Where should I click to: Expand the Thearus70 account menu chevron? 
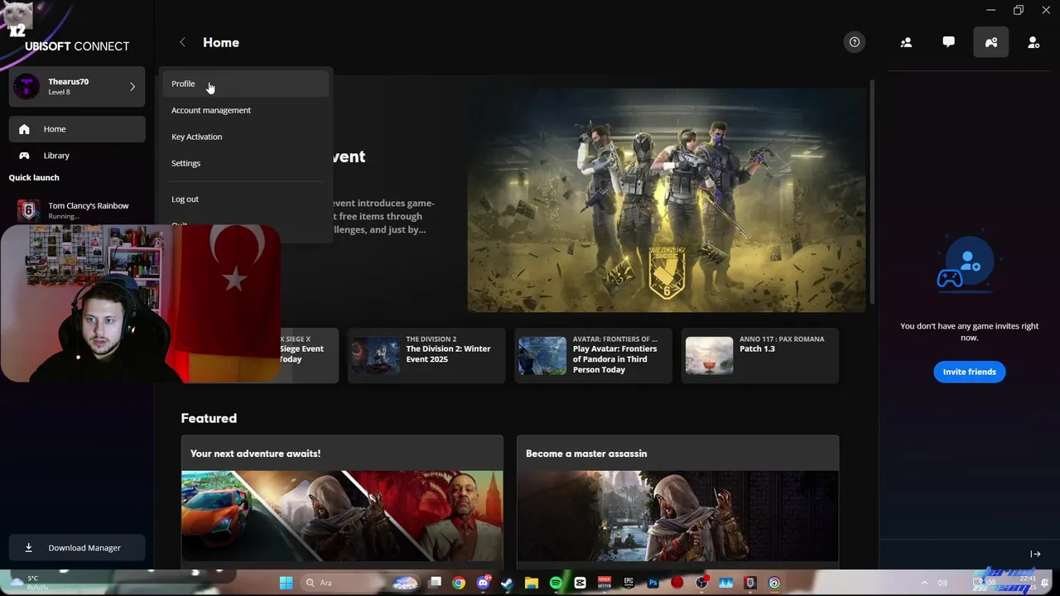coord(132,86)
